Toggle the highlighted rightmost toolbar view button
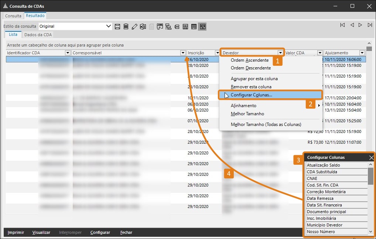 click(x=202, y=26)
